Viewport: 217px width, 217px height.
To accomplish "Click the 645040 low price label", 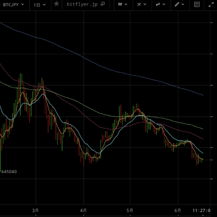I will tap(9, 171).
